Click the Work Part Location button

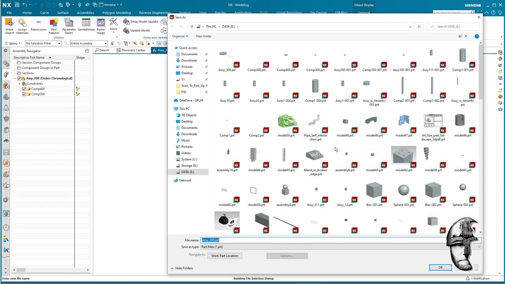(x=224, y=256)
